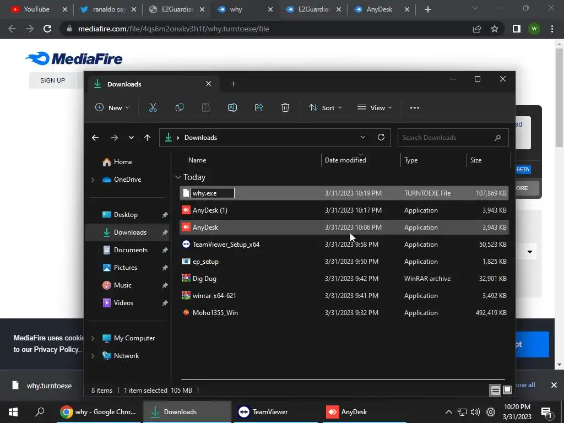Click the Paste clipboard icon in Explorer
The height and width of the screenshot is (423, 564).
[206, 107]
